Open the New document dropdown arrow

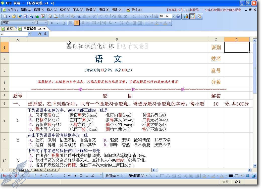9,16
